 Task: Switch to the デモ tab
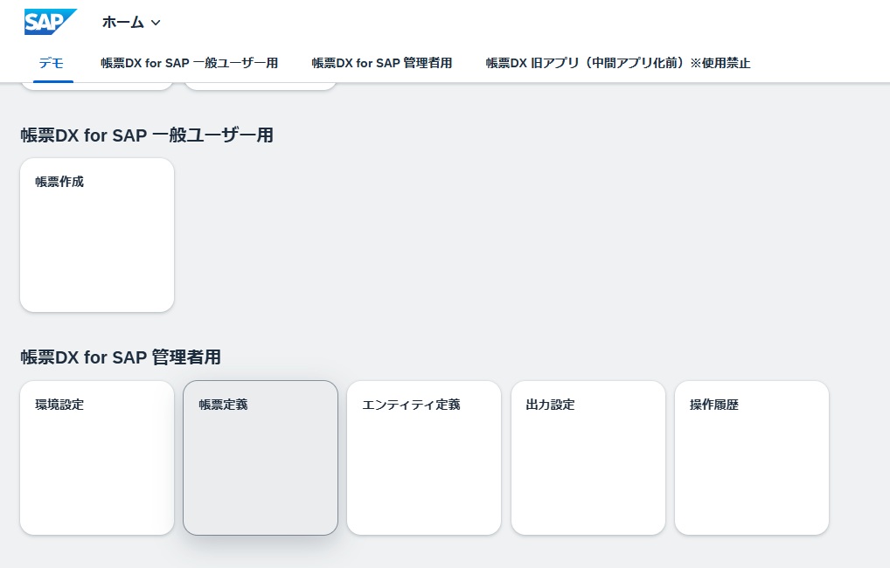(x=52, y=63)
